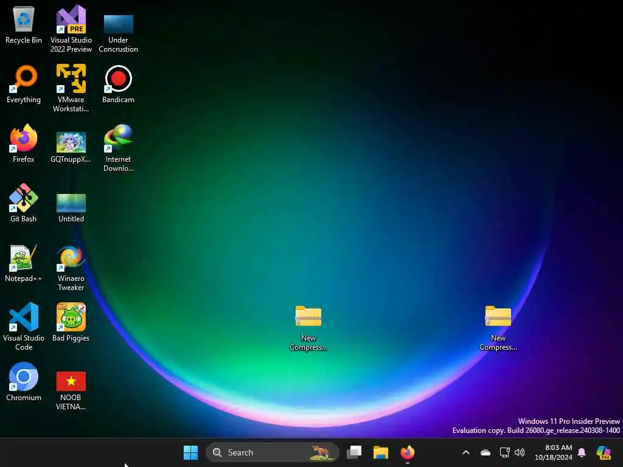
Task: Select the Visual Studio Code shortcut
Action: (24, 327)
